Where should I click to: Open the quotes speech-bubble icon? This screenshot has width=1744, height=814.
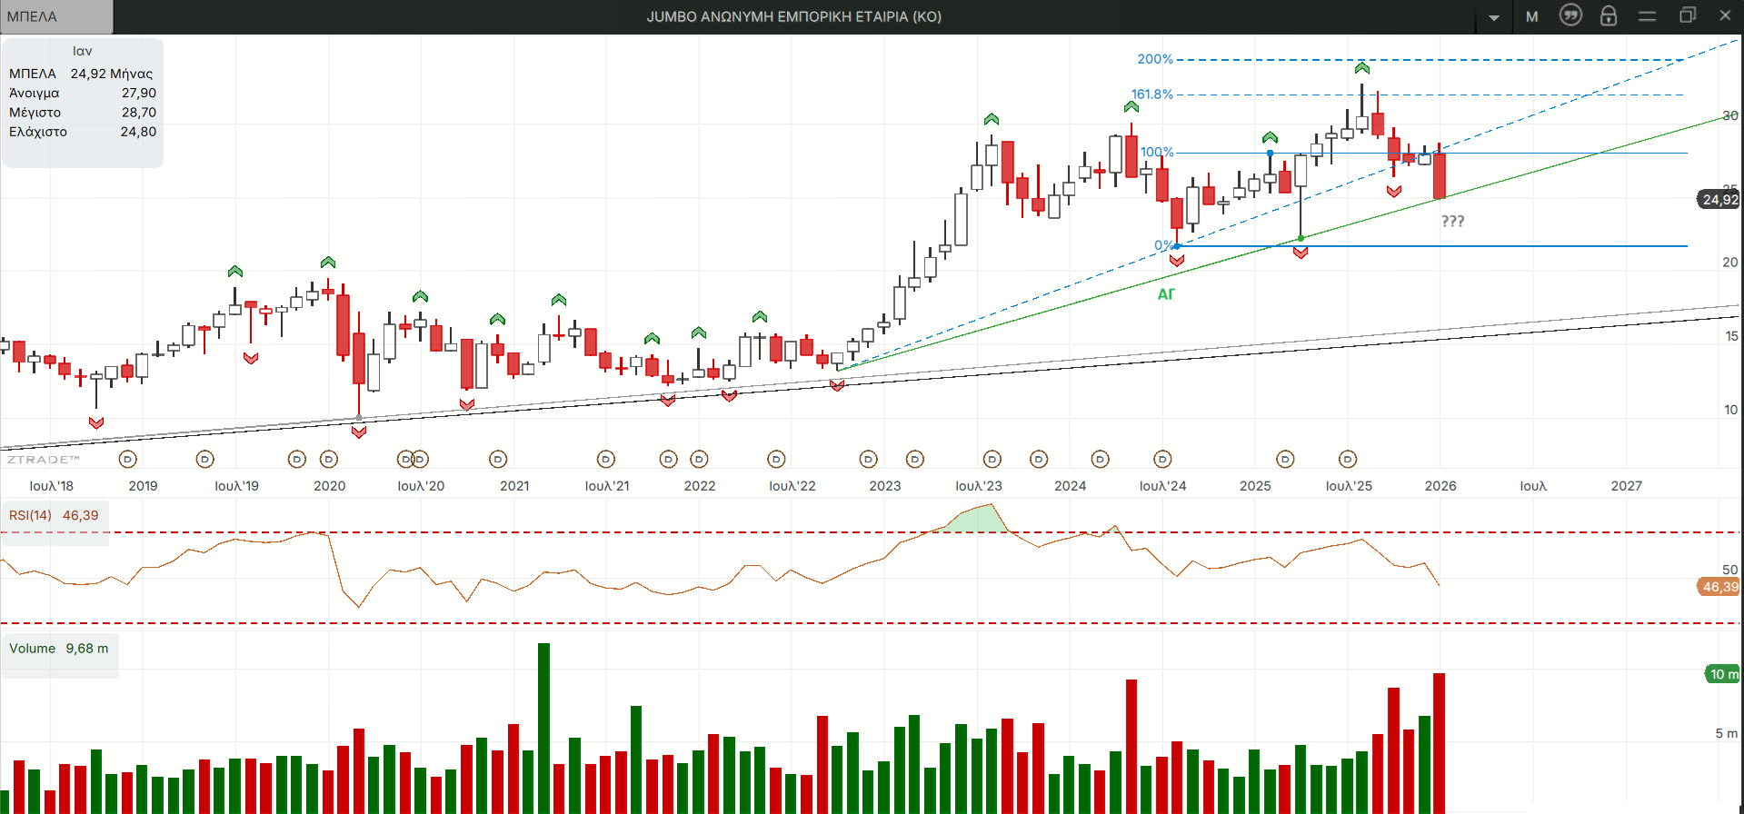click(x=1570, y=15)
